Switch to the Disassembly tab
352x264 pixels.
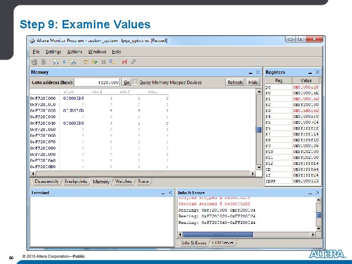pos(46,181)
